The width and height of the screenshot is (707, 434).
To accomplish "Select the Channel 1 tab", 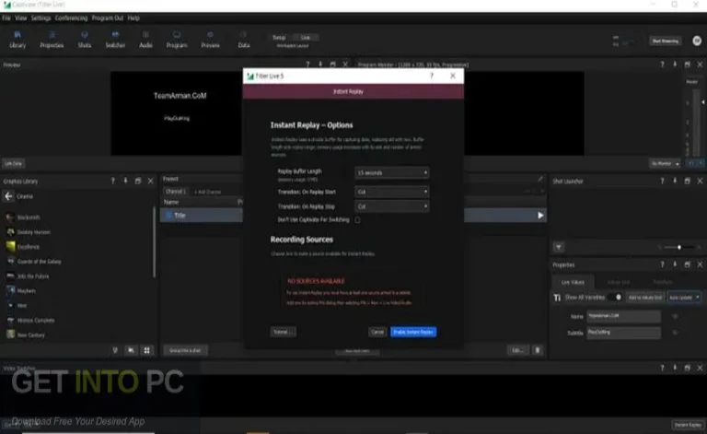I will (x=176, y=192).
